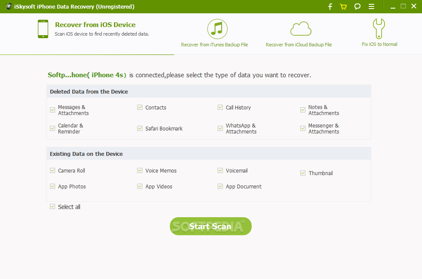Click the iTunes music note icon

217,29
